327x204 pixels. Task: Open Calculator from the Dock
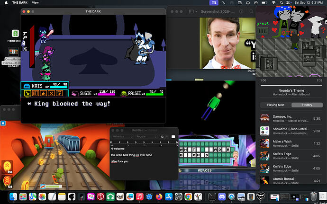(x=251, y=196)
